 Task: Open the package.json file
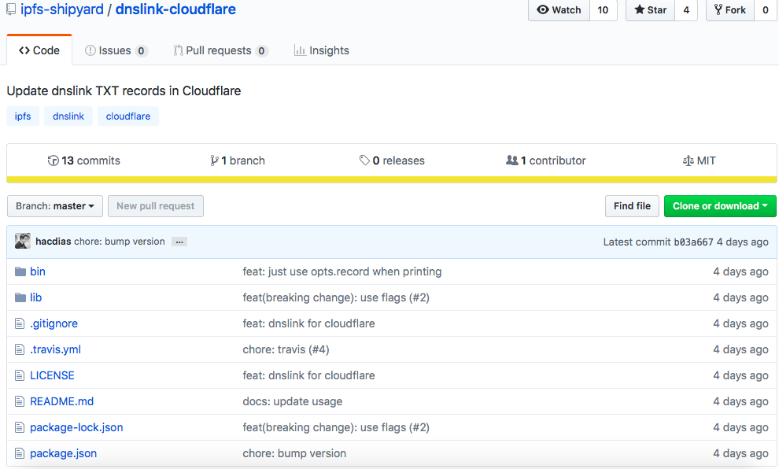coord(64,453)
